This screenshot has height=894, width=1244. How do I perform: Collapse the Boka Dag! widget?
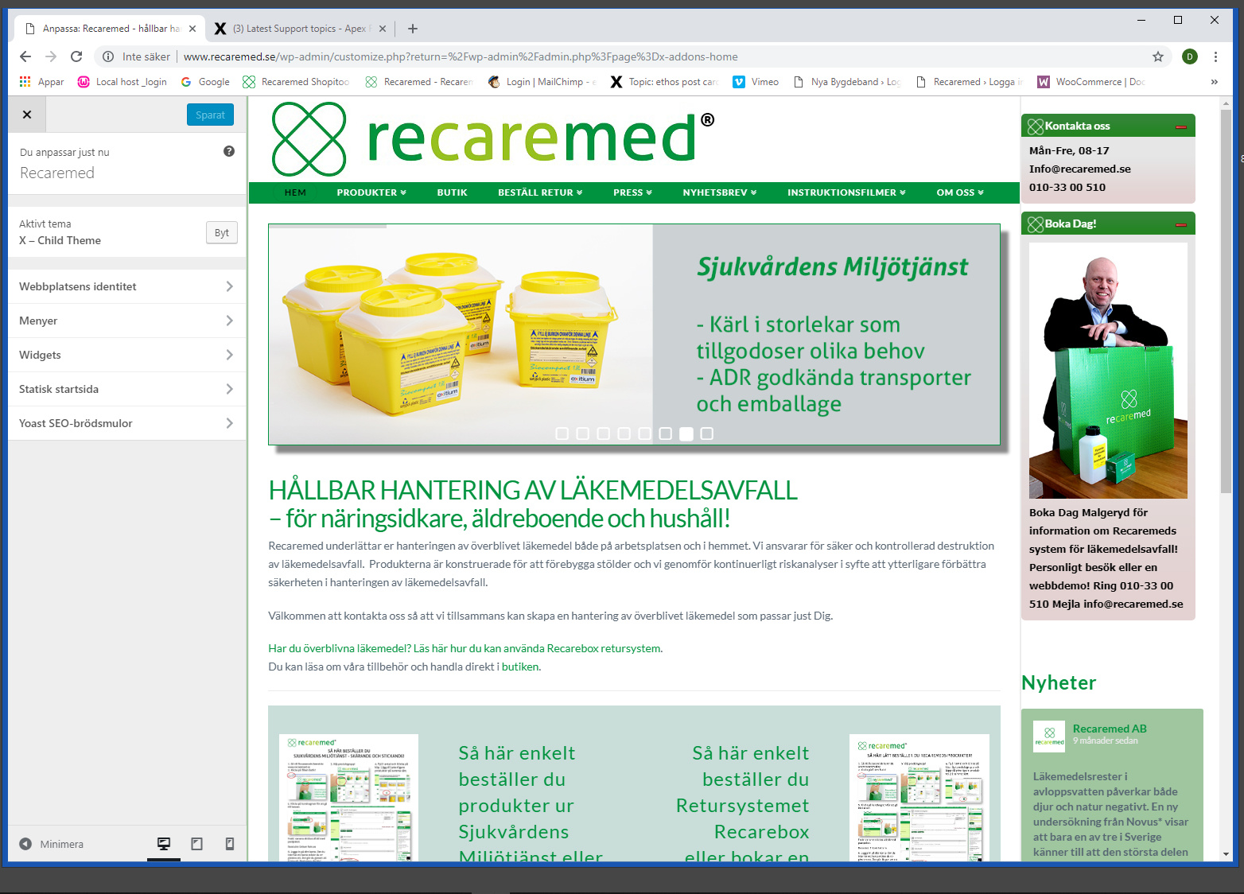pos(1181,224)
